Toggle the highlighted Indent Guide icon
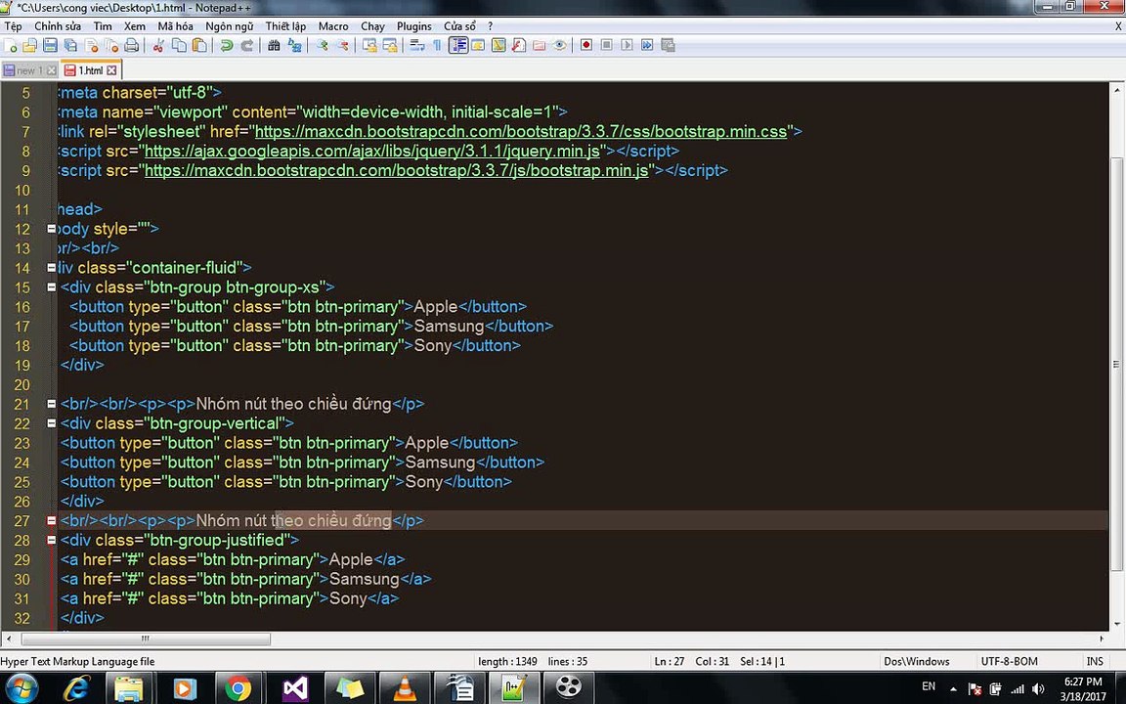The width and height of the screenshot is (1126, 704). [x=458, y=45]
